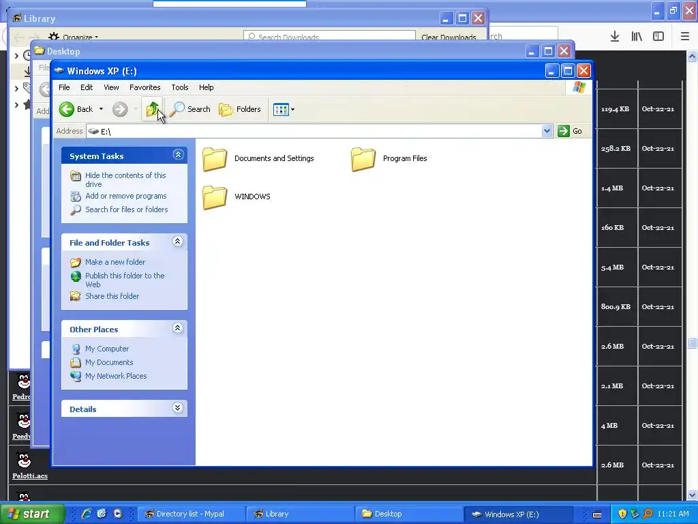Image resolution: width=698 pixels, height=524 pixels.
Task: Click the Go button
Action: [x=570, y=131]
